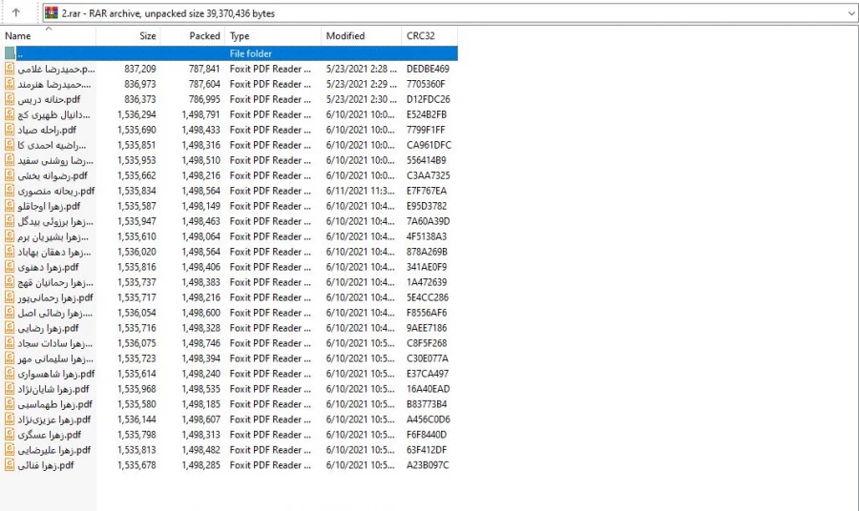The image size is (859, 511).
Task: Click the CRC32 column header
Action: (x=420, y=36)
